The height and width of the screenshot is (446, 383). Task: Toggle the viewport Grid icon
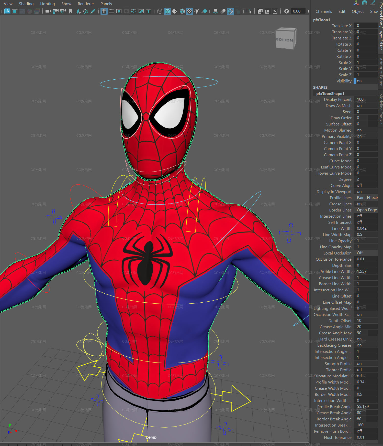(x=104, y=11)
